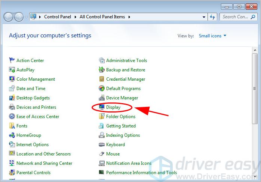The width and height of the screenshot is (261, 182).
Task: Click the All Control Panel Items breadcrumb
Action: click(102, 17)
